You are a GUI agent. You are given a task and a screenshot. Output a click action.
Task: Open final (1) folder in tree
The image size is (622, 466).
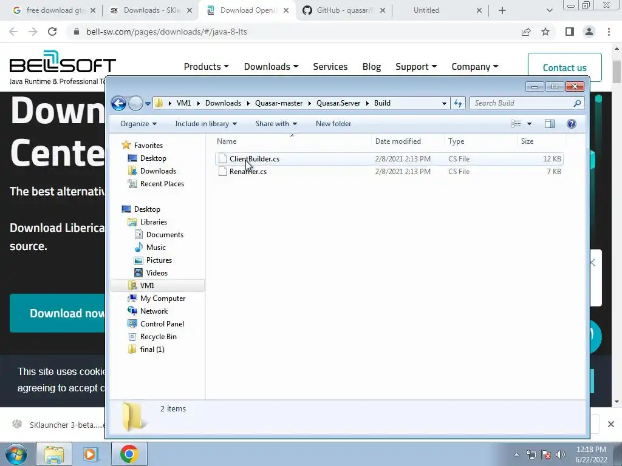152,349
